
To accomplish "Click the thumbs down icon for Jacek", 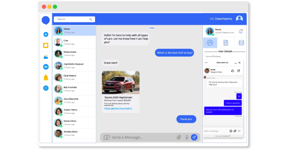I will tap(239, 71).
